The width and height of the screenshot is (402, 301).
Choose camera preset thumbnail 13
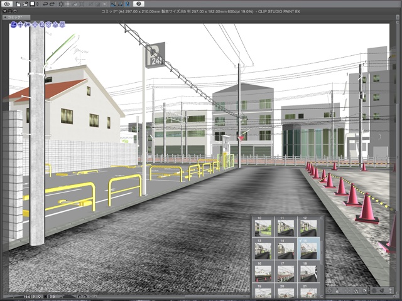pyautogui.click(x=263, y=249)
